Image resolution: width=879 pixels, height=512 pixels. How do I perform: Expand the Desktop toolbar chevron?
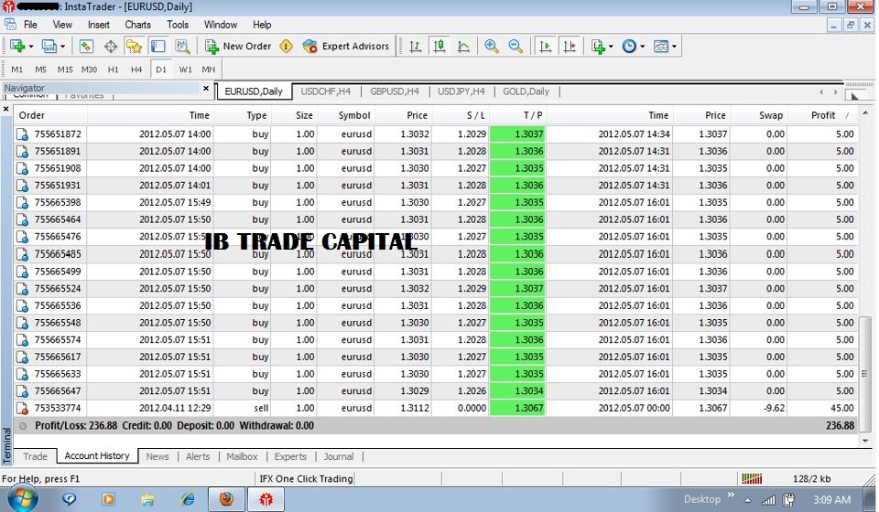731,495
